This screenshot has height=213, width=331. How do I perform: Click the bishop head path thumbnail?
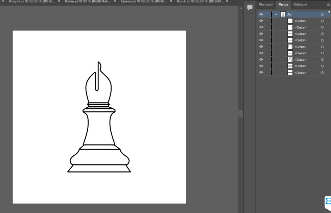290,60
